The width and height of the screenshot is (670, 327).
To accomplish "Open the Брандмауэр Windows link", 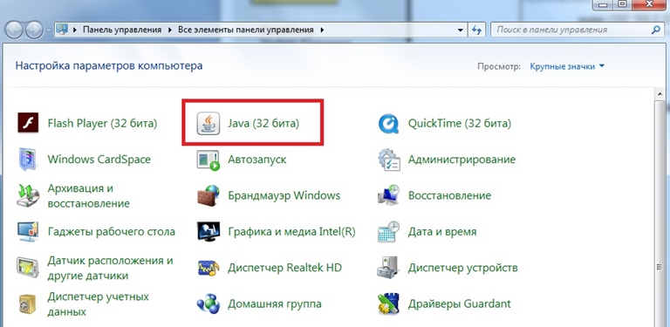I will 284,195.
